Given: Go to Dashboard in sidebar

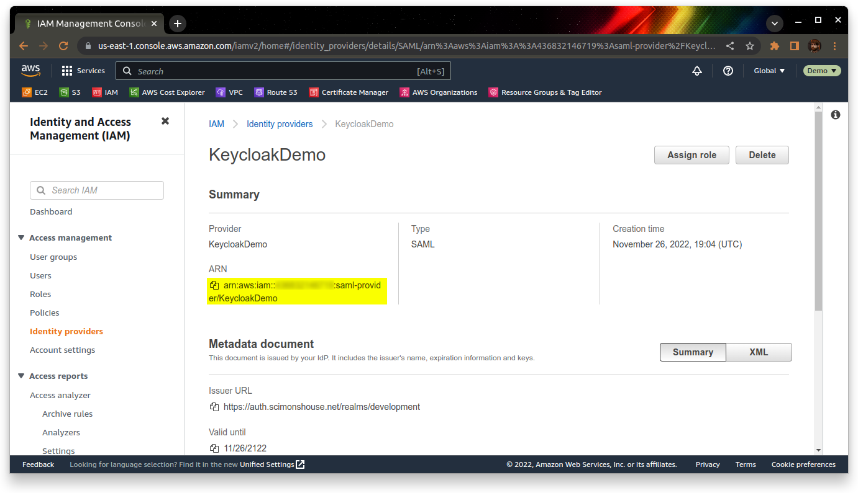Looking at the screenshot, I should pos(51,211).
